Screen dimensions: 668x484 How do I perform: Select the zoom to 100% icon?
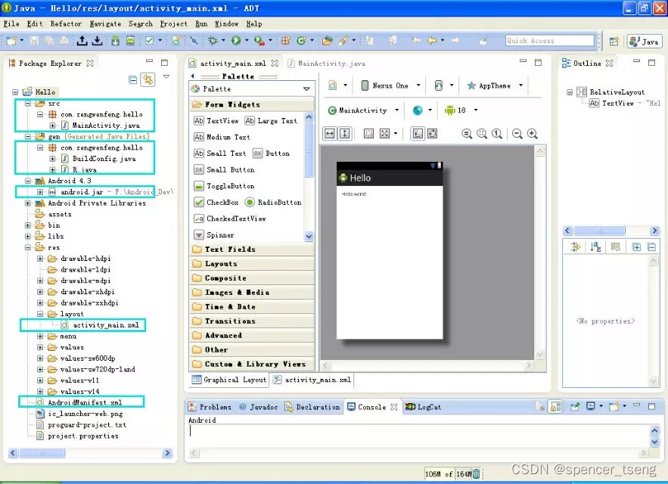[x=496, y=134]
